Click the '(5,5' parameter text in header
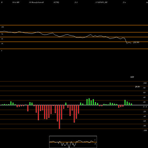Screen dimensions: 148x148 click(x=76, y=2)
